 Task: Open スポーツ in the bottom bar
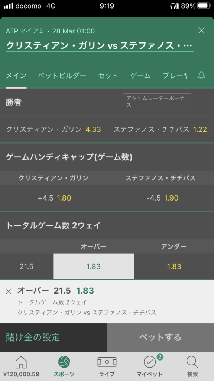click(x=64, y=366)
